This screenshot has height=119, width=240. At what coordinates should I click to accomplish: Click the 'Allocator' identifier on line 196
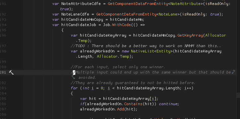[215, 36]
